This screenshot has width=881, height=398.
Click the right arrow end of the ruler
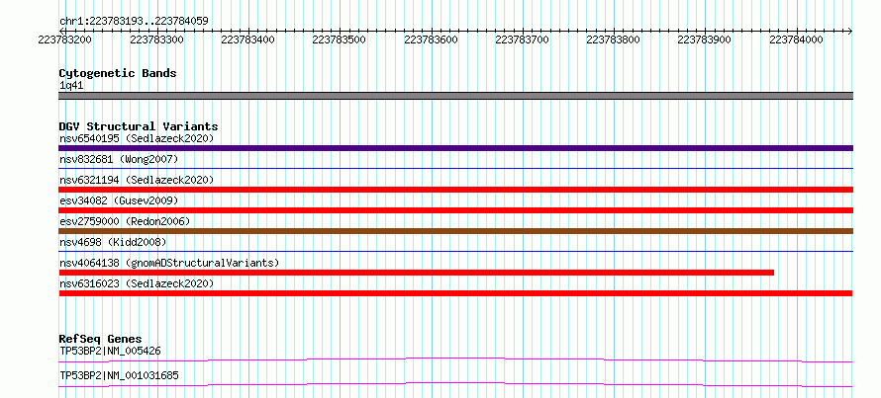(850, 31)
